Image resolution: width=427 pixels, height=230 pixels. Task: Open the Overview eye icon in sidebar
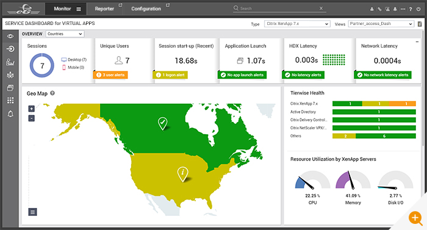pyautogui.click(x=10, y=36)
